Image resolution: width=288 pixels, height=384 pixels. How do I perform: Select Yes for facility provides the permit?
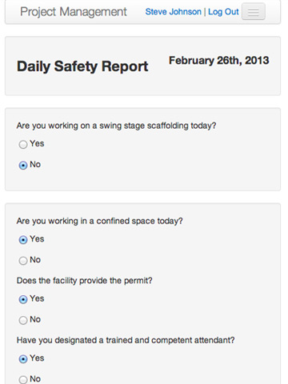pos(23,299)
